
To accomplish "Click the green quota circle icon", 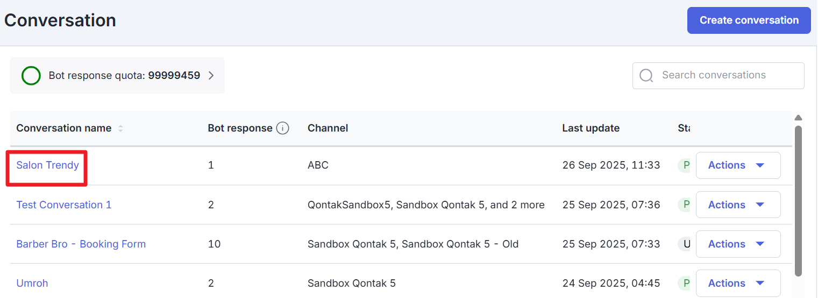I will pyautogui.click(x=31, y=76).
